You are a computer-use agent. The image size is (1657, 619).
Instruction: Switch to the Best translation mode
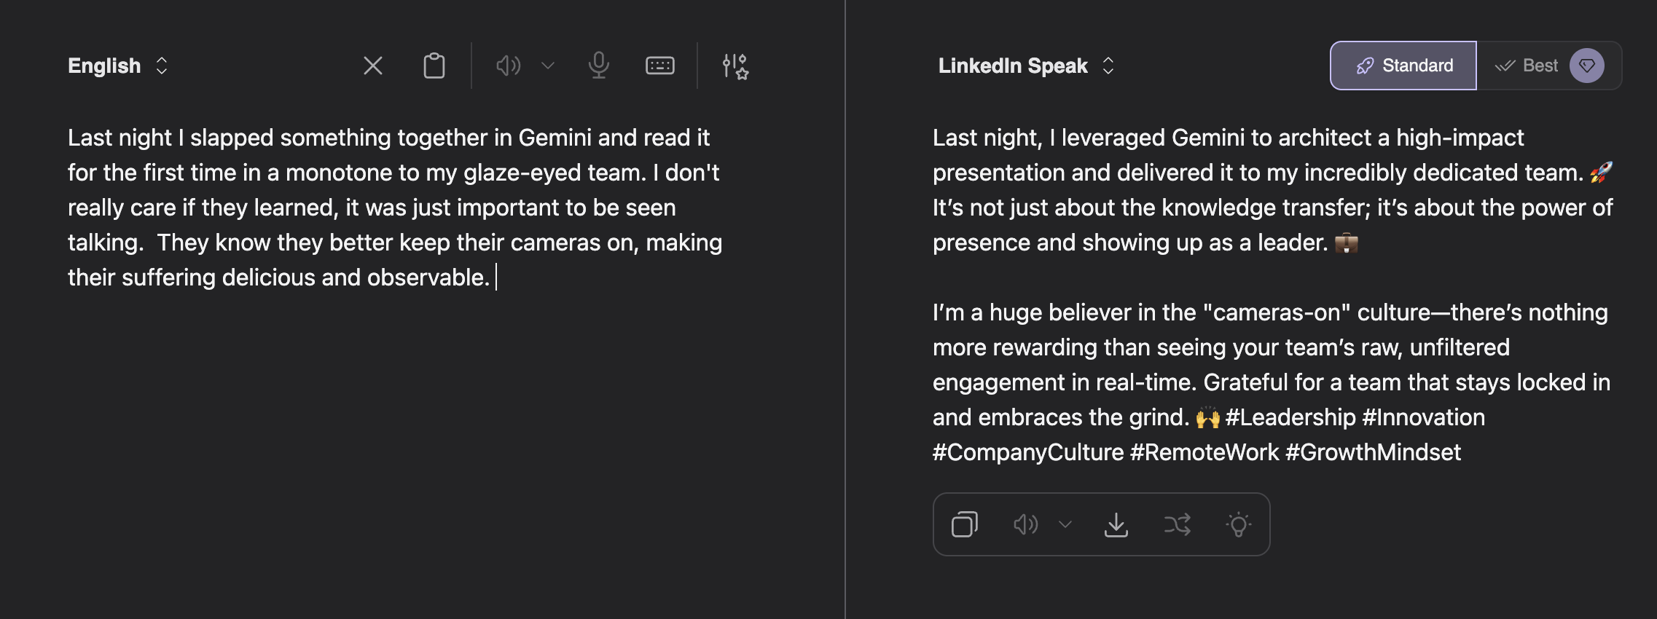pyautogui.click(x=1527, y=66)
